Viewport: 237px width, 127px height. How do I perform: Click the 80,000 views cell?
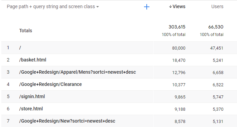click(x=179, y=48)
